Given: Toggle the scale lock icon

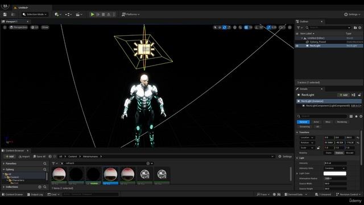Looking at the screenshot, I should (x=318, y=148).
